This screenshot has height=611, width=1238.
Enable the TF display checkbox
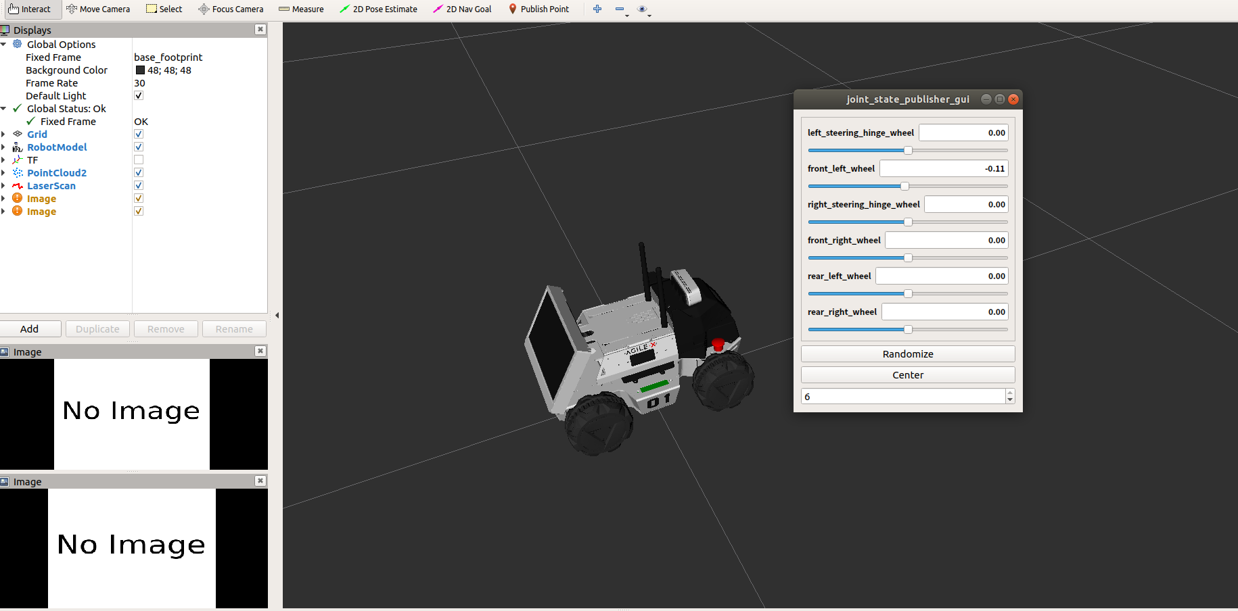tap(139, 160)
